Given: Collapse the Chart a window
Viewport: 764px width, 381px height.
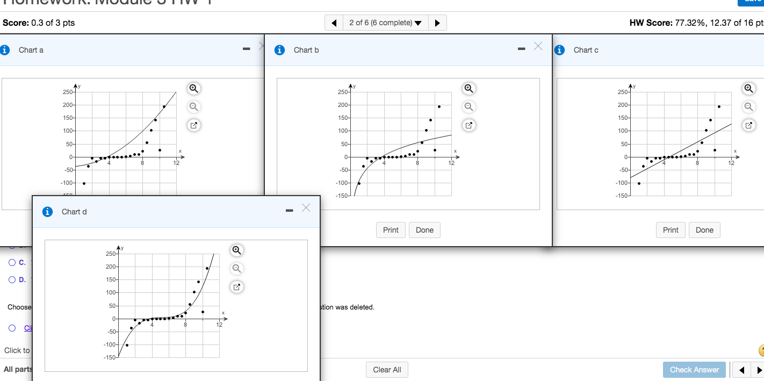Looking at the screenshot, I should (x=246, y=48).
